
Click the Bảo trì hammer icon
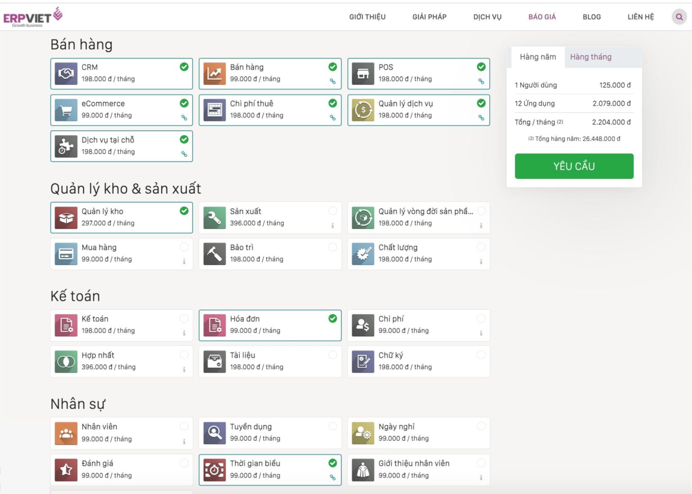tap(214, 254)
